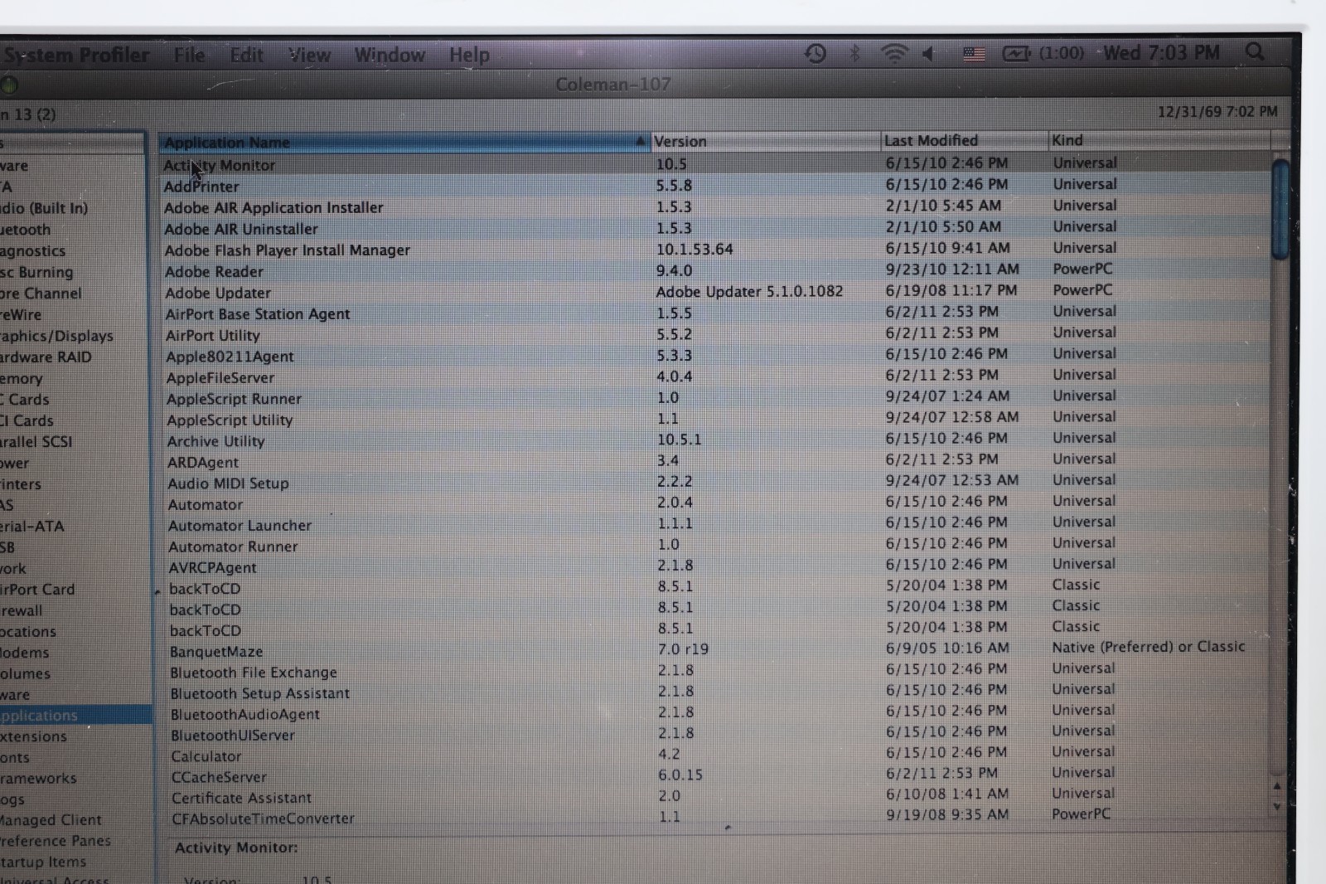Click the Application Name column header
The image size is (1326, 884).
pos(404,142)
